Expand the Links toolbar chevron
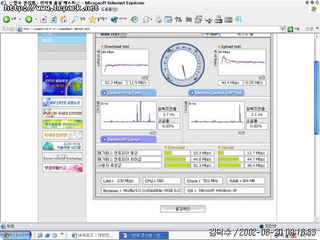 pyautogui.click(x=317, y=28)
